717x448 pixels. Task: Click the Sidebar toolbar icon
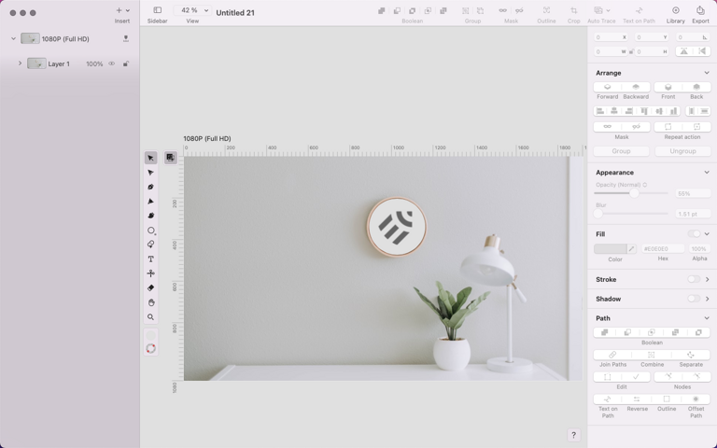[157, 10]
